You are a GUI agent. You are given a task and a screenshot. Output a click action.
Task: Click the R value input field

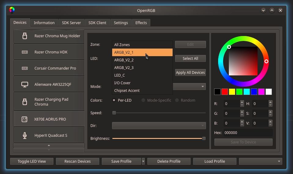click(x=232, y=103)
